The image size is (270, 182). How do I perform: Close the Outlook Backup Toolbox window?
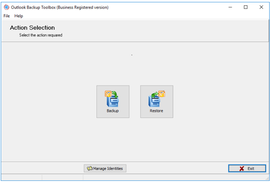coord(261,7)
